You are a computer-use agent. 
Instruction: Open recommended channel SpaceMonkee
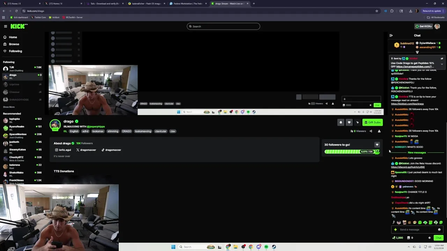pyautogui.click(x=22, y=136)
